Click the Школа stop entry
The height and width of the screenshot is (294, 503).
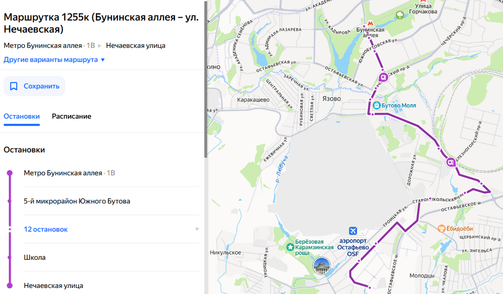pyautogui.click(x=35, y=257)
